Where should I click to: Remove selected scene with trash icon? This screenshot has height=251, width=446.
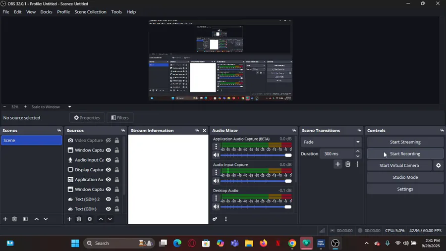click(14, 219)
